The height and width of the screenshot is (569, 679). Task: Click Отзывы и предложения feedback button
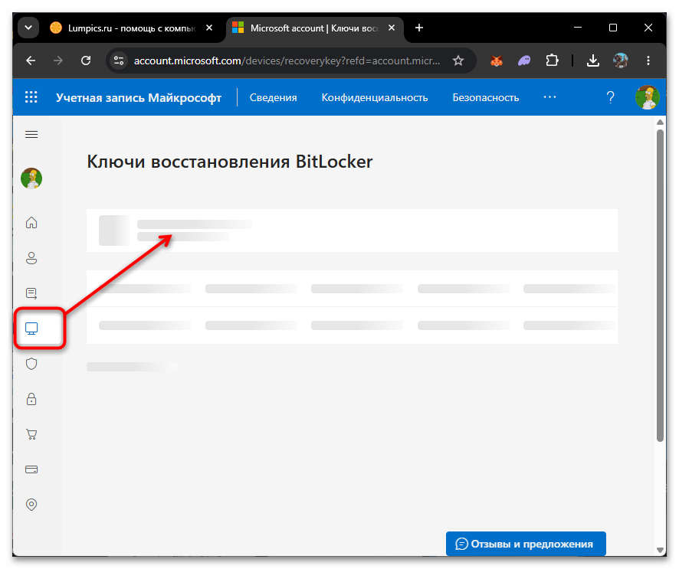(526, 544)
